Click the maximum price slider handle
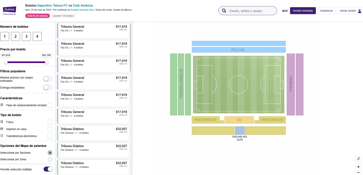Viewport: 363px width, 175px height. tap(46, 62)
